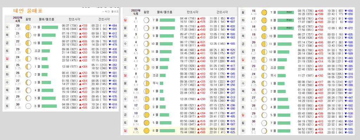Click the date 31 with lunar 5.2
Viewport: 360px width, 140px height.
(254, 131)
